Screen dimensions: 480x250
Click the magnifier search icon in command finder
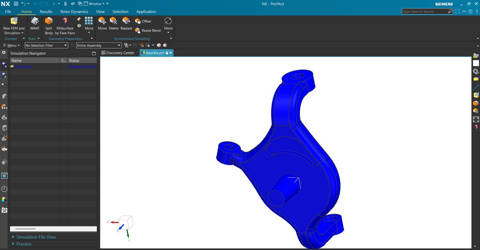(450, 12)
